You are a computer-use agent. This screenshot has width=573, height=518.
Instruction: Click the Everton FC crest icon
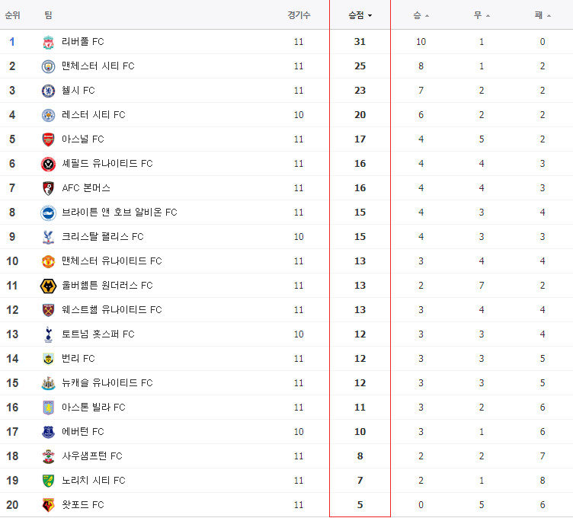(48, 432)
